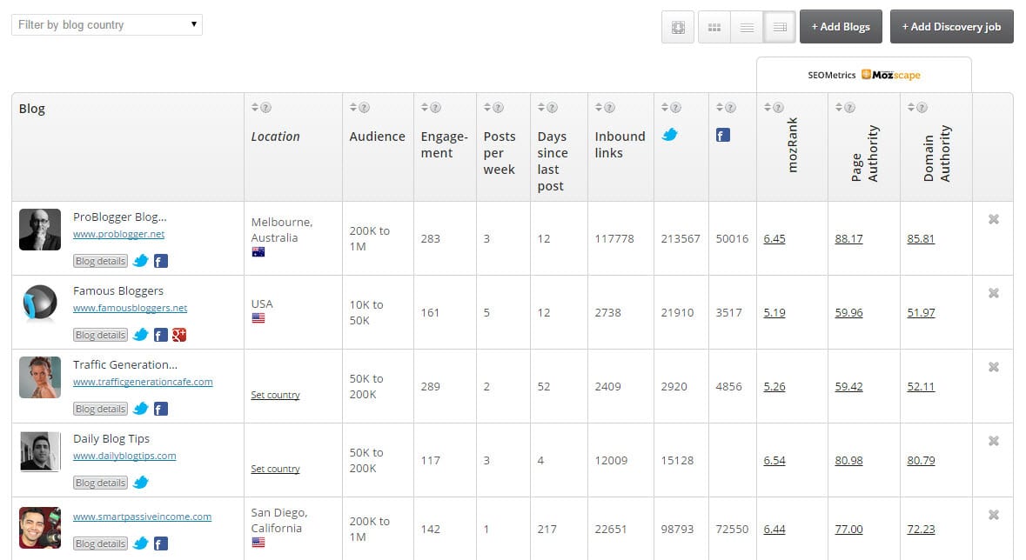Open ProBlogger's Twitter profile icon
The image size is (1026, 560).
pyautogui.click(x=140, y=261)
